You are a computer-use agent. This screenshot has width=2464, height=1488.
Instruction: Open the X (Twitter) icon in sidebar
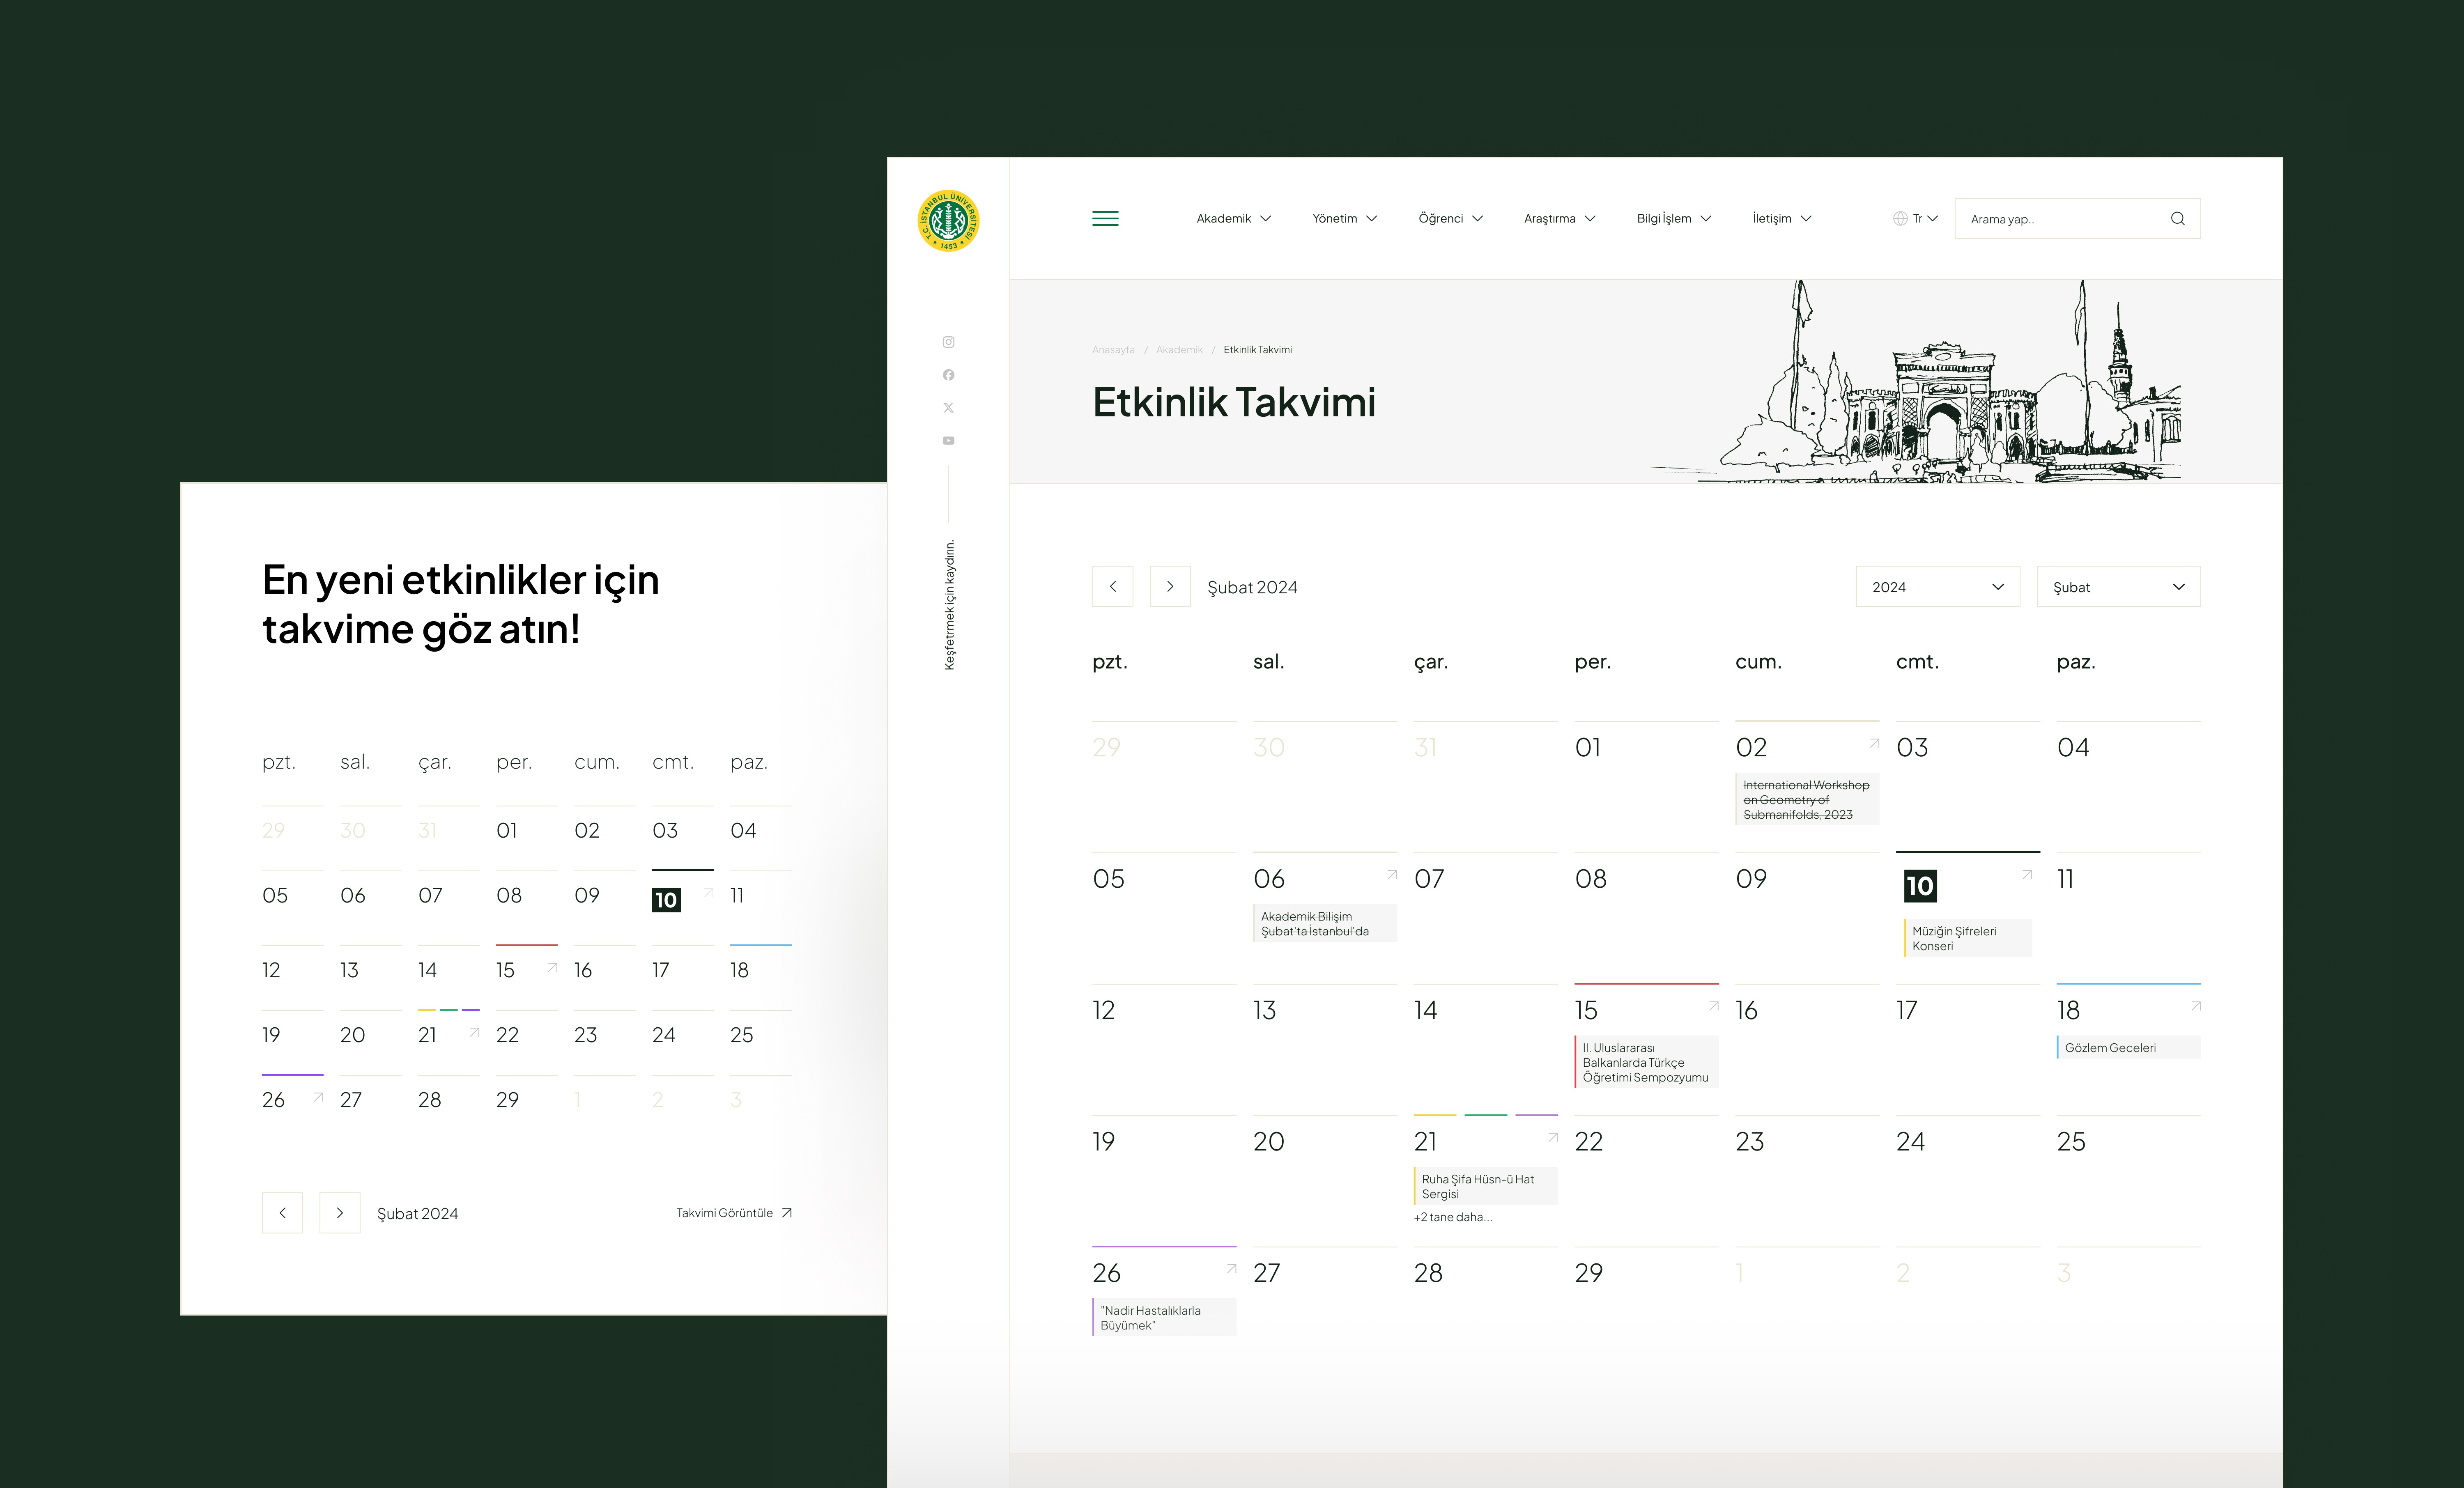(x=948, y=408)
